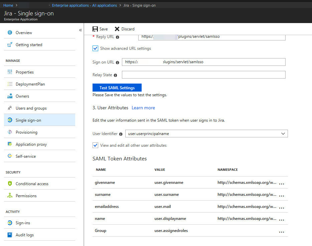Click info icon next to Reply URL
The height and width of the screenshot is (246, 312).
117,37
